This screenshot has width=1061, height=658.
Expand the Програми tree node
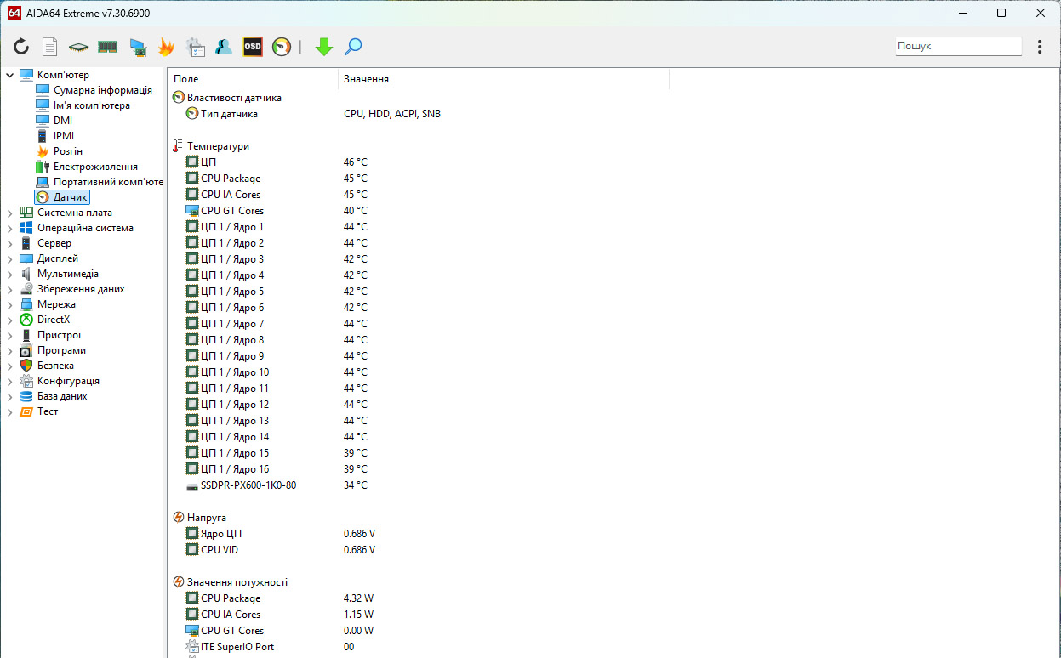coord(9,350)
